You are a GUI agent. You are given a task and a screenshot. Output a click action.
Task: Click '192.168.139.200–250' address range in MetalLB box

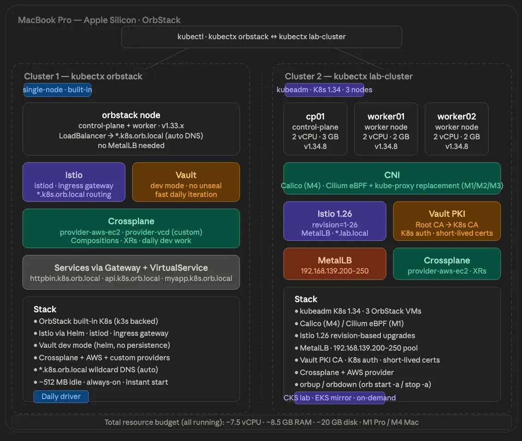(x=335, y=271)
